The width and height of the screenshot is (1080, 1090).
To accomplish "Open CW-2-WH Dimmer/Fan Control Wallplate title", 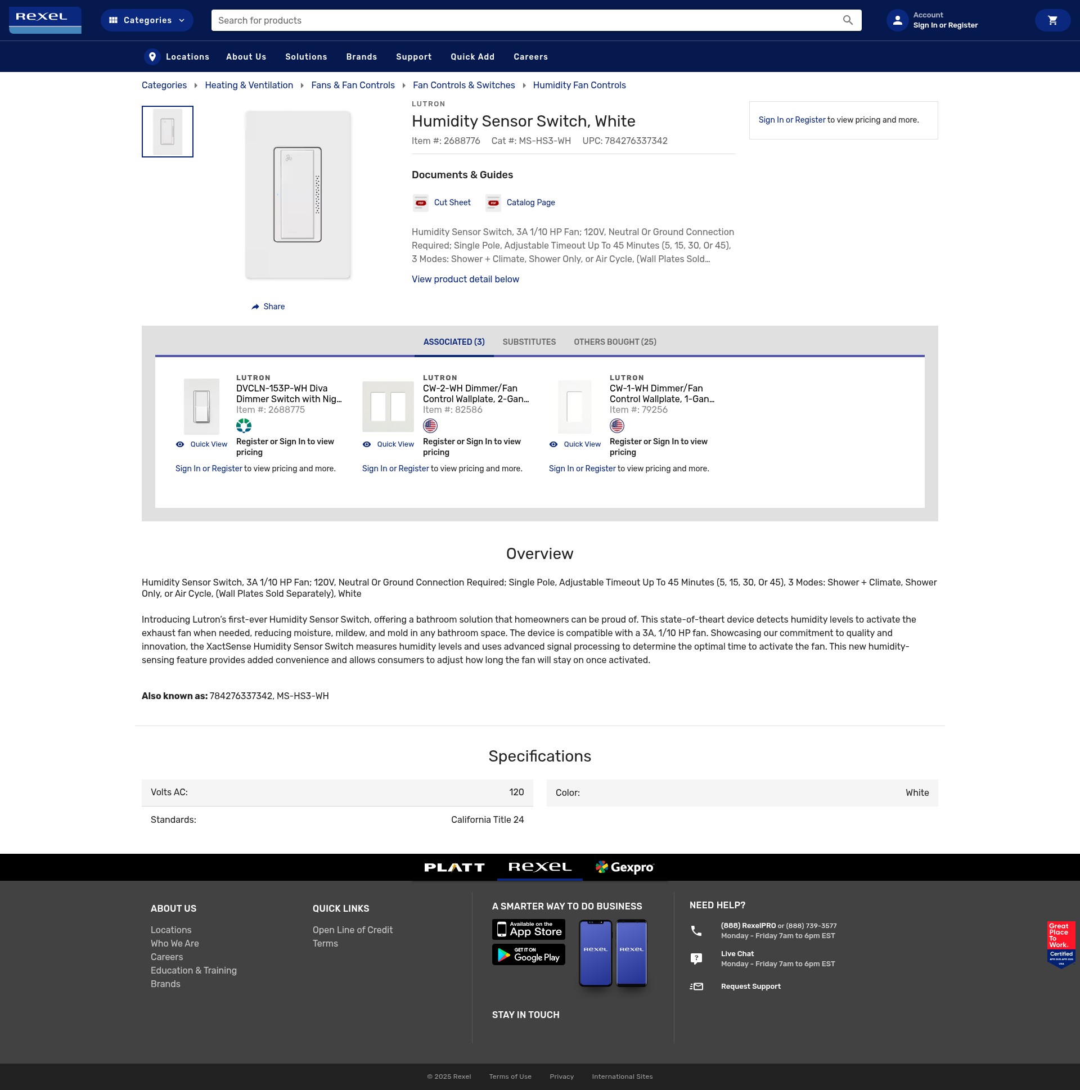I will click(476, 394).
